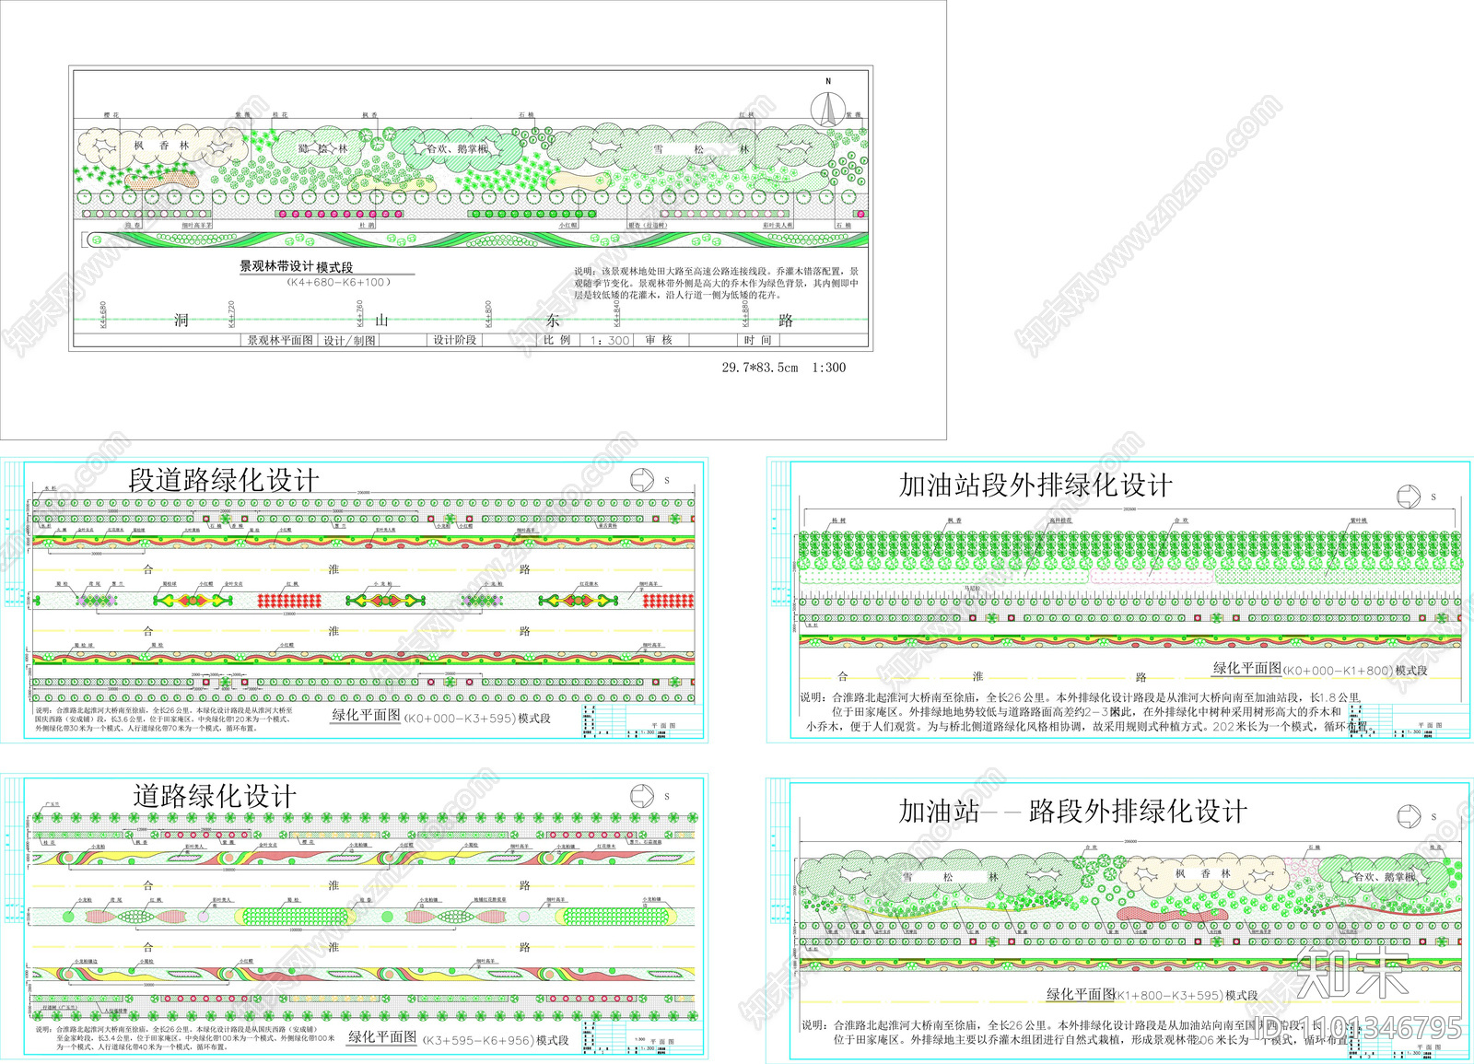Click the S direction arrow on 加油站——路段外排绿化设计 sheet
The height and width of the screenshot is (1064, 1474).
[1409, 816]
